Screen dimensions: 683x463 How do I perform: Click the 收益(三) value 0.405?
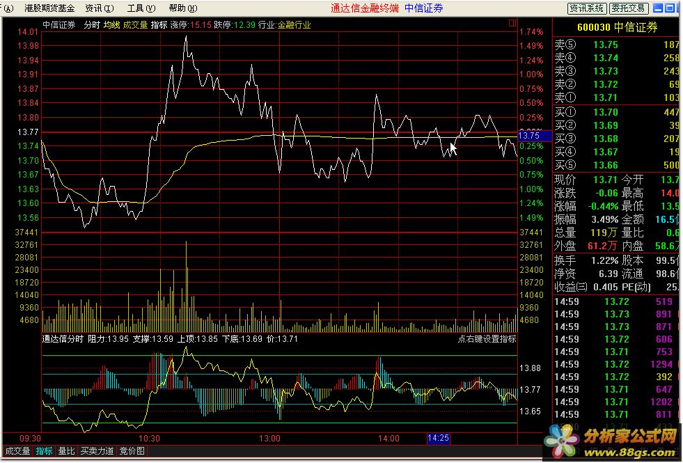[x=606, y=288]
